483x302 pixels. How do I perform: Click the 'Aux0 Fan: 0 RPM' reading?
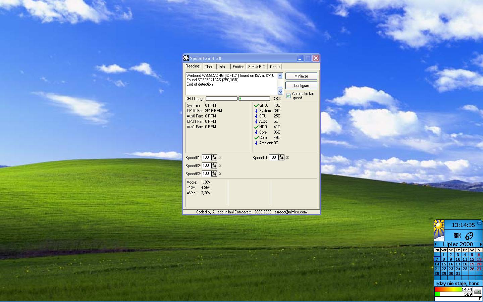tap(201, 116)
